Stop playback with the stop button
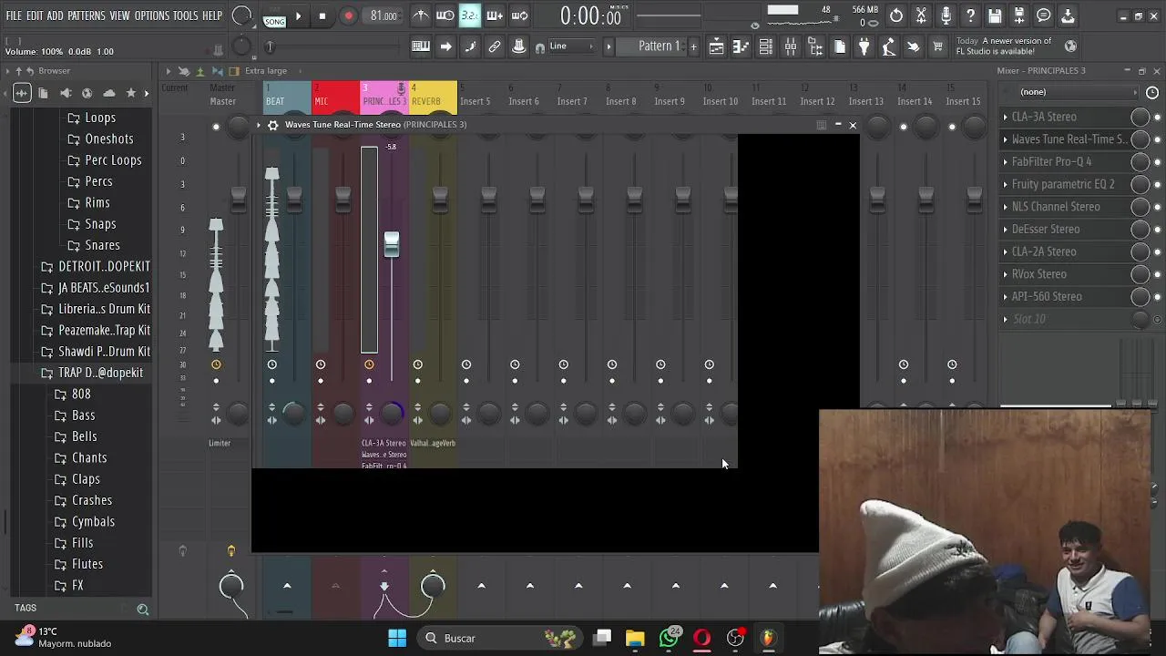Image resolution: width=1166 pixels, height=656 pixels. coord(322,15)
